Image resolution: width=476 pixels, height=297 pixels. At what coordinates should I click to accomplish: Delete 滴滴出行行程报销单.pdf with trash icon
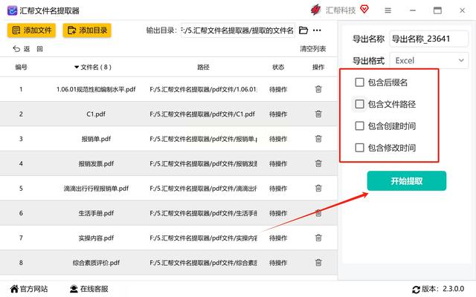pyautogui.click(x=318, y=188)
